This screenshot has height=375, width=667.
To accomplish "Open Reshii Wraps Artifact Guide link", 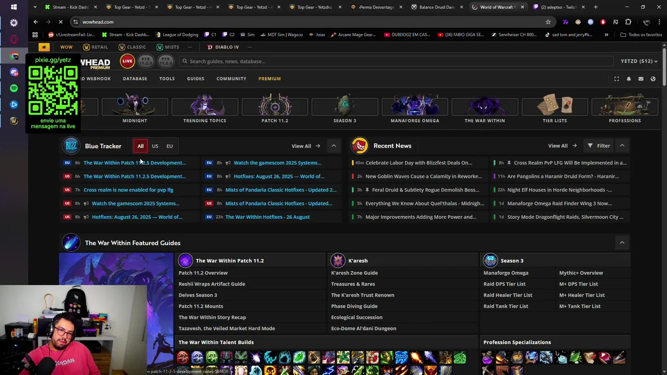I will pyautogui.click(x=212, y=284).
